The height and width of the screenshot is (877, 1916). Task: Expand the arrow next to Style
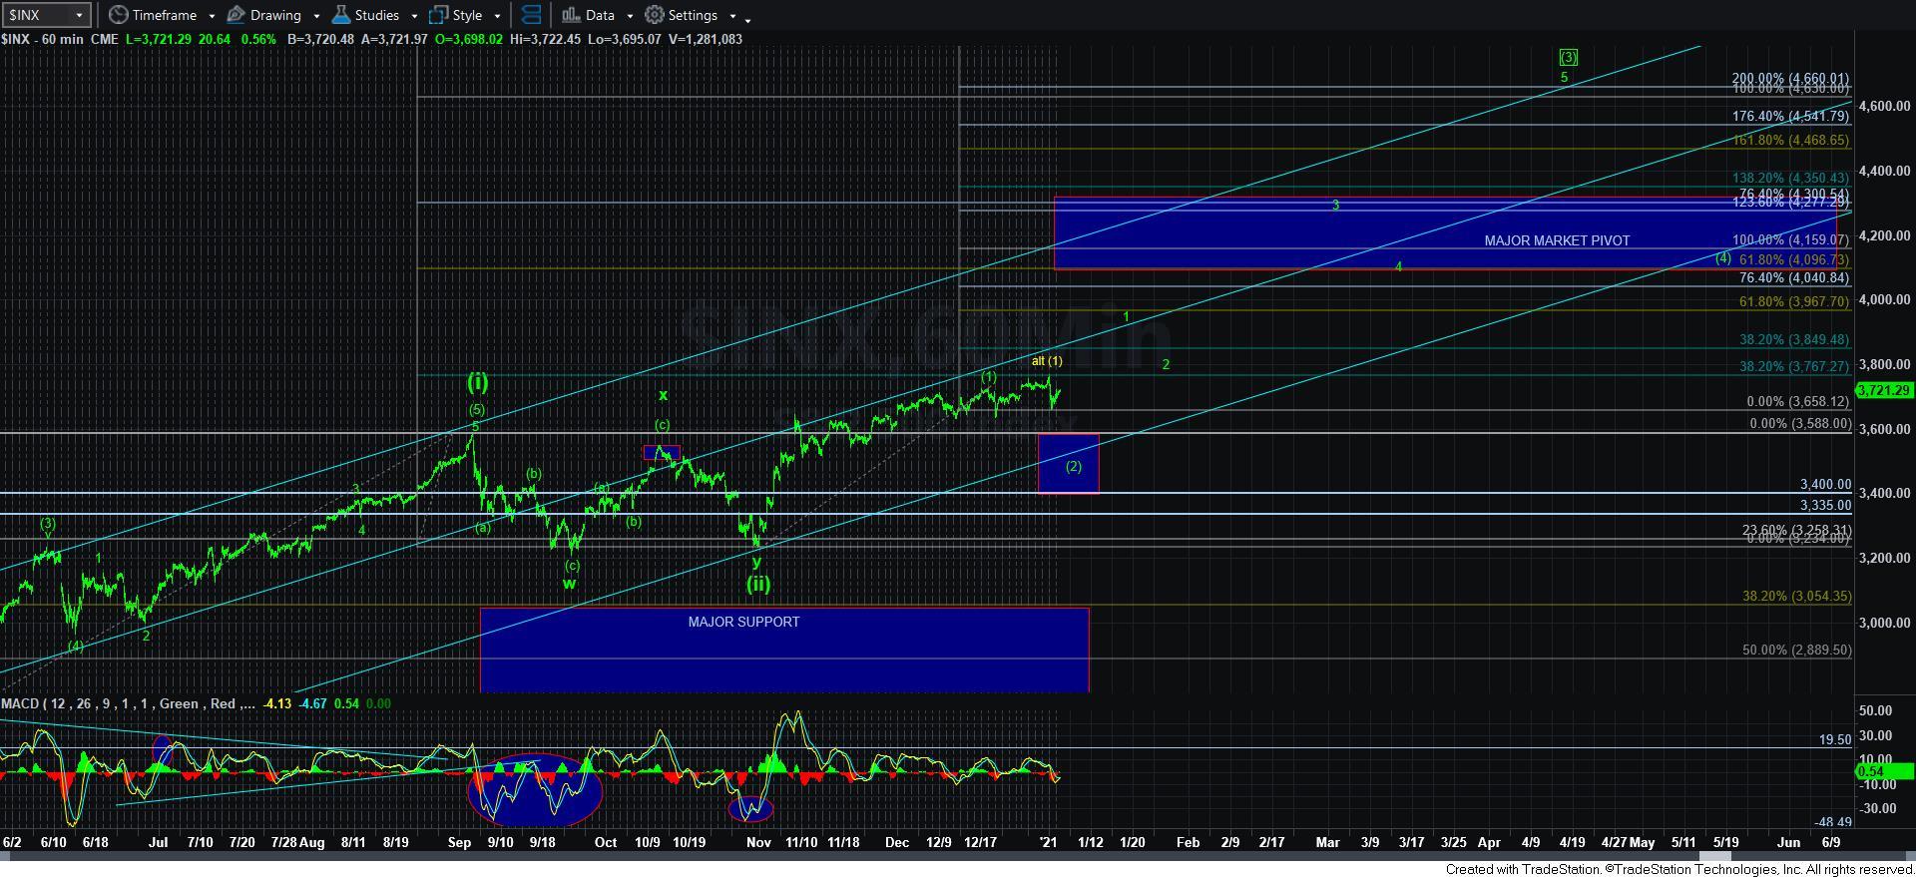(x=497, y=16)
